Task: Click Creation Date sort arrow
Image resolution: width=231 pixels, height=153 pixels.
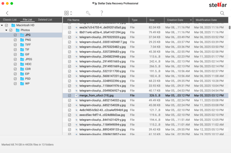Action: pos(191,20)
